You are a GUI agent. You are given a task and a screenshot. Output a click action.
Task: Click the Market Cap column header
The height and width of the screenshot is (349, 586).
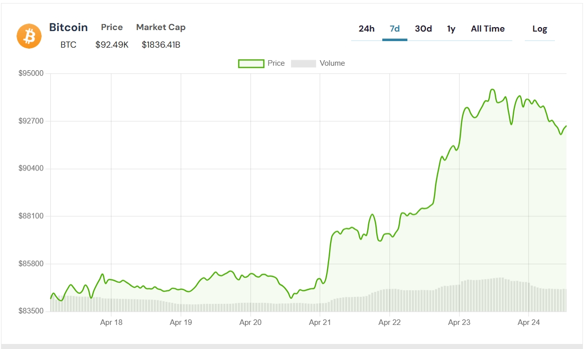(x=161, y=27)
